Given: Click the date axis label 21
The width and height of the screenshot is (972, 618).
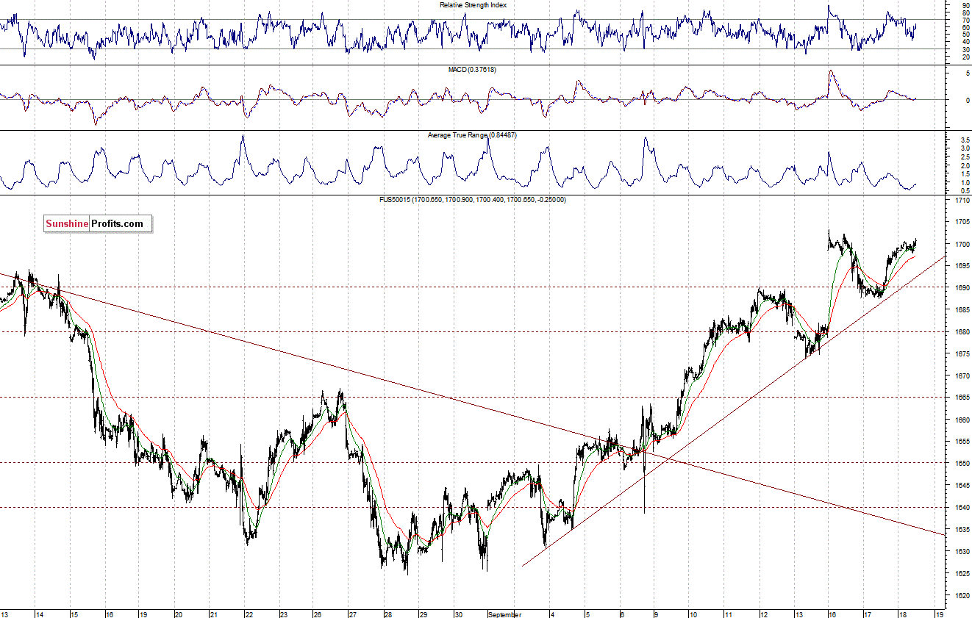Looking at the screenshot, I should pos(213,614).
